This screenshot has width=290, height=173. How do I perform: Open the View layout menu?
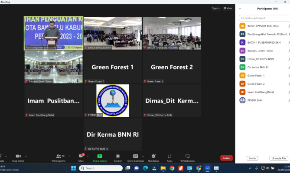(x=228, y=8)
